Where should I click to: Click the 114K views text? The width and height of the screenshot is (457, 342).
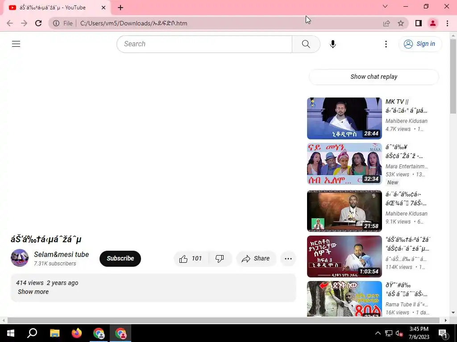tap(399, 267)
